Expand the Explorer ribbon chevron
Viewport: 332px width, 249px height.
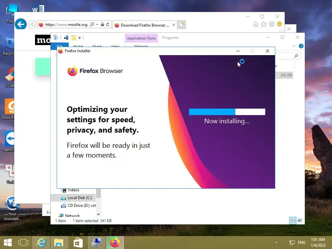point(294,46)
